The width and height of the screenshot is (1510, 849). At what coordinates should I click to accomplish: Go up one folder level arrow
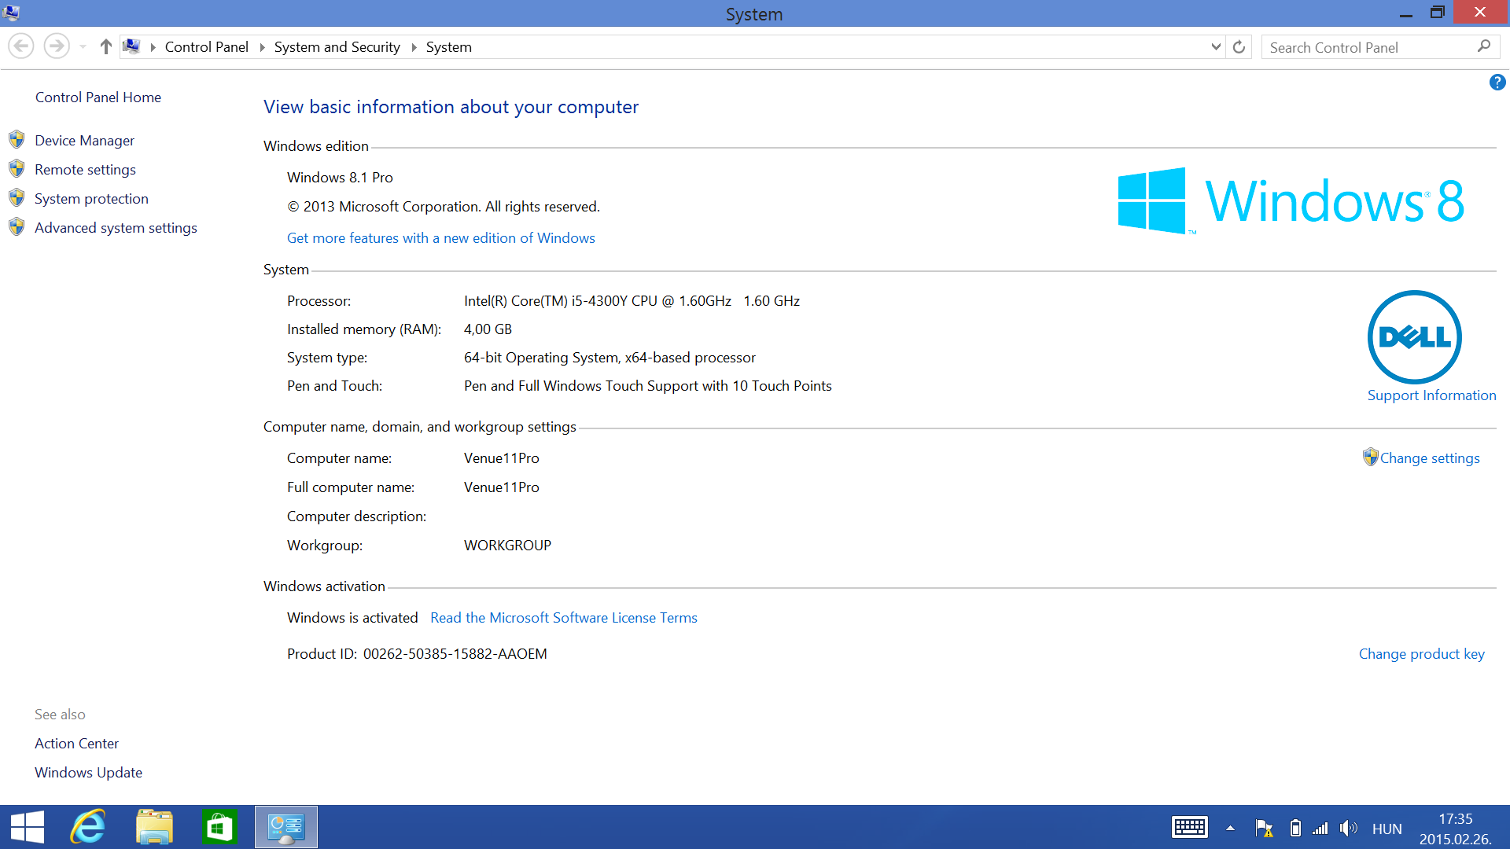[105, 47]
